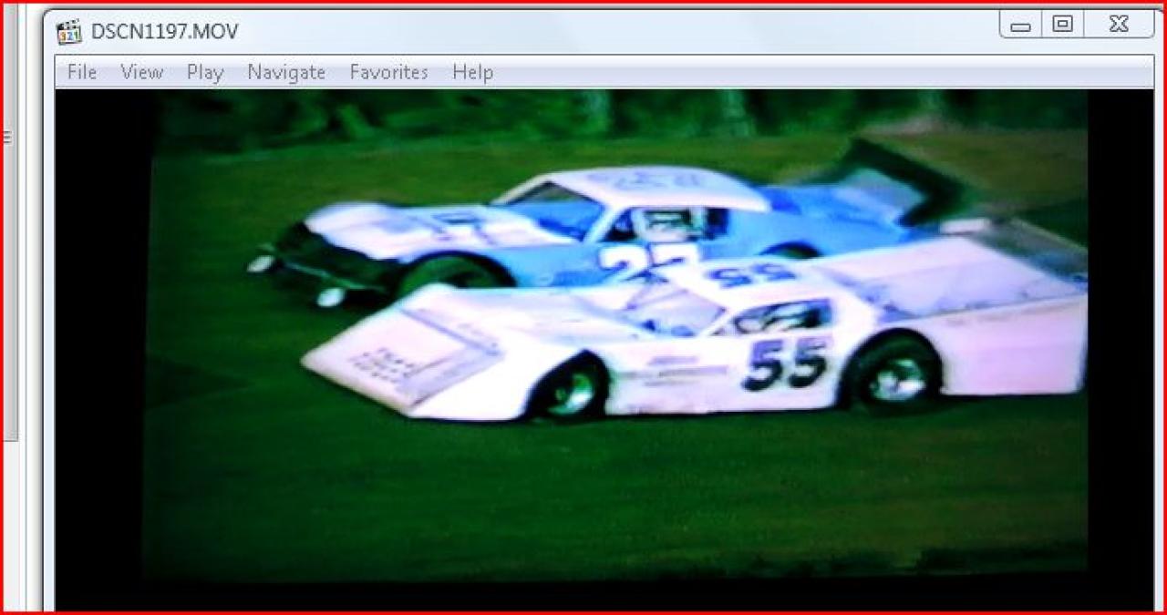Open the View menu
This screenshot has height=615, width=1167.
tap(141, 72)
